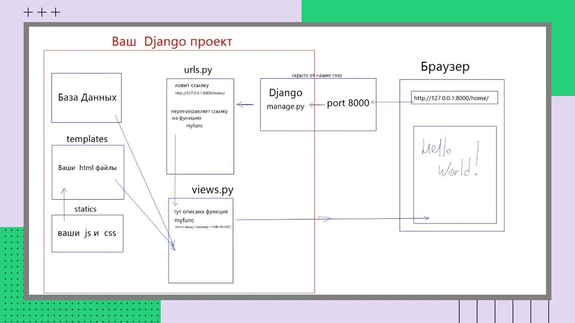Click the third plus sign at top left
Viewport: 575px width, 323px height.
click(x=56, y=13)
